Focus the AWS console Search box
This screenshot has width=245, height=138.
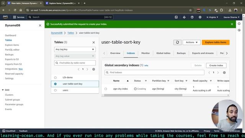click(x=70, y=17)
